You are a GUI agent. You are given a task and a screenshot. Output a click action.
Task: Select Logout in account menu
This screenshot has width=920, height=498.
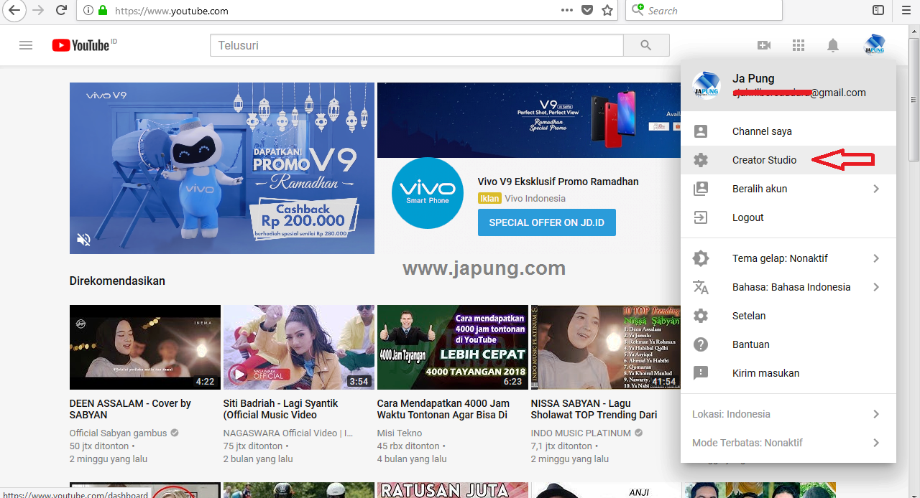pyautogui.click(x=788, y=217)
